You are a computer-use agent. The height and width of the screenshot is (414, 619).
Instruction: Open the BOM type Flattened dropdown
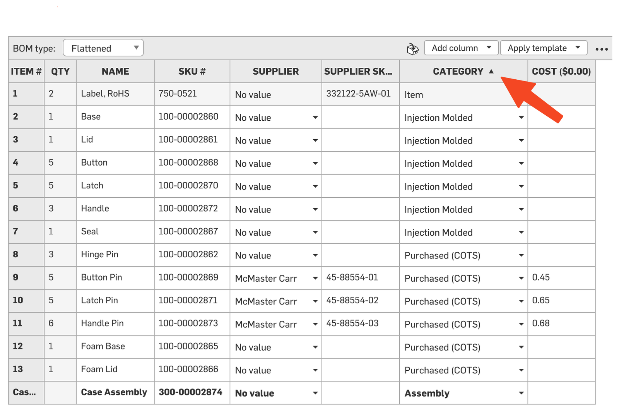tap(103, 48)
